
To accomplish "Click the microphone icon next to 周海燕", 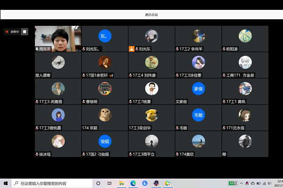I will point(37,49).
